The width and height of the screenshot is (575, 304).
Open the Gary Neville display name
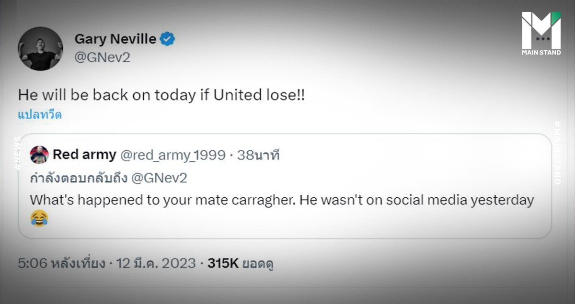point(115,39)
